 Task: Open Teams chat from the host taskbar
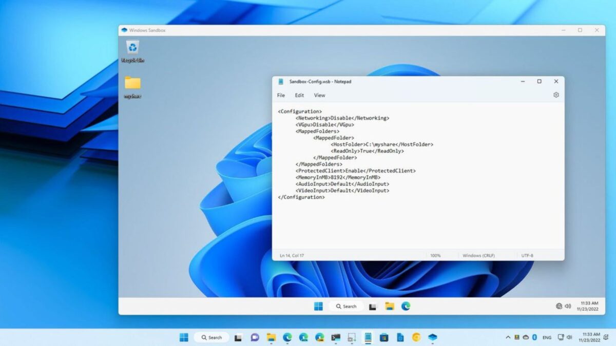pyautogui.click(x=254, y=337)
